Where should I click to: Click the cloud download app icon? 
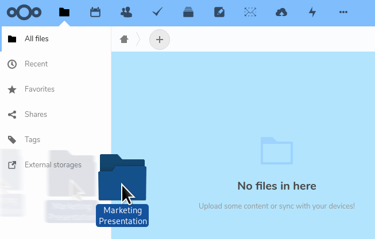pos(281,12)
